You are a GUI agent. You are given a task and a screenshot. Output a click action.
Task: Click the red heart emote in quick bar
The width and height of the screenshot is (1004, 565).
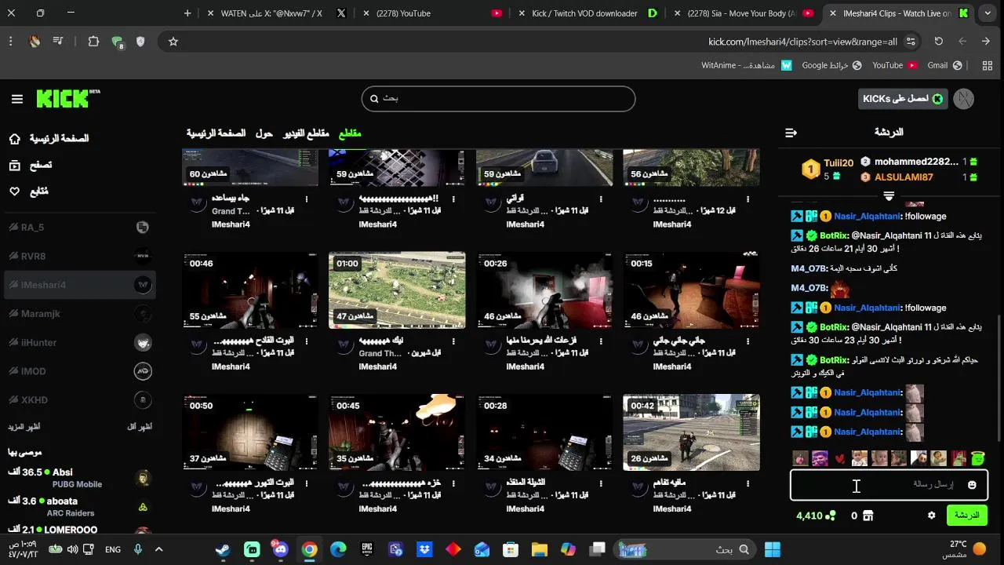pyautogui.click(x=839, y=458)
